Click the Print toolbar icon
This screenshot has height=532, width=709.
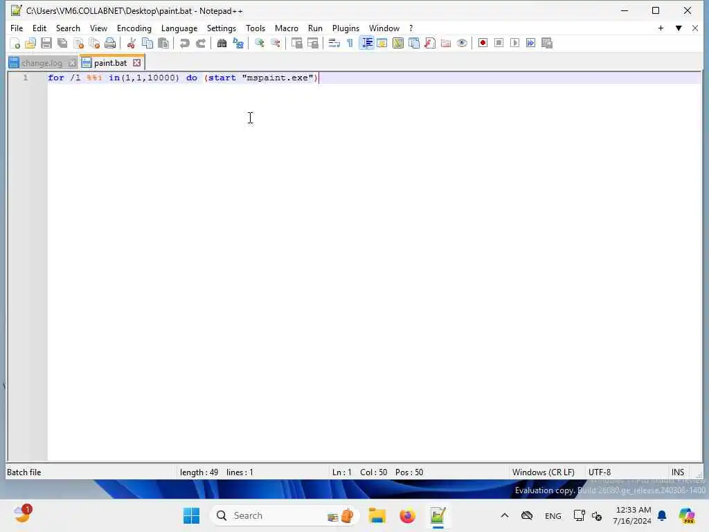click(x=110, y=44)
